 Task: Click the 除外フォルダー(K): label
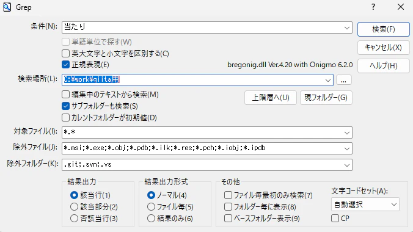click(x=32, y=164)
